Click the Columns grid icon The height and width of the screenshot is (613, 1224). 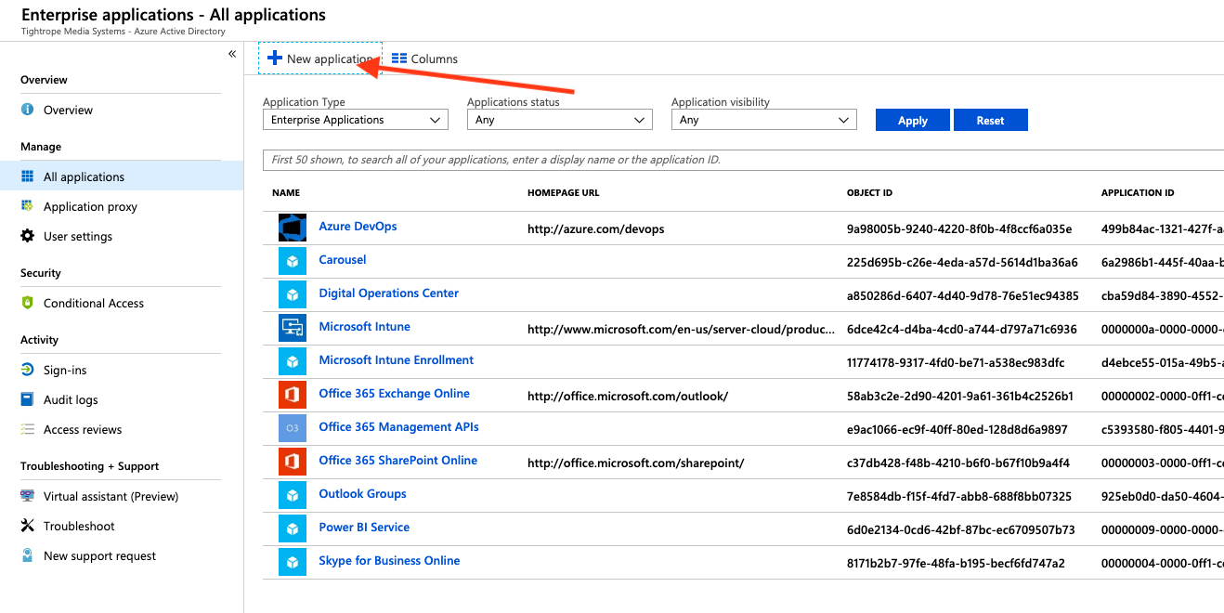(x=399, y=58)
